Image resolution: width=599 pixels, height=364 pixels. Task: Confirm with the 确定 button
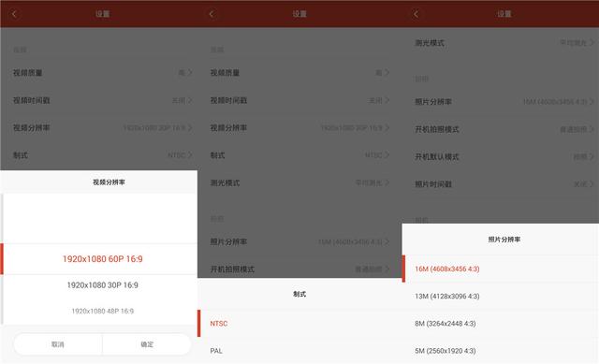pyautogui.click(x=147, y=344)
